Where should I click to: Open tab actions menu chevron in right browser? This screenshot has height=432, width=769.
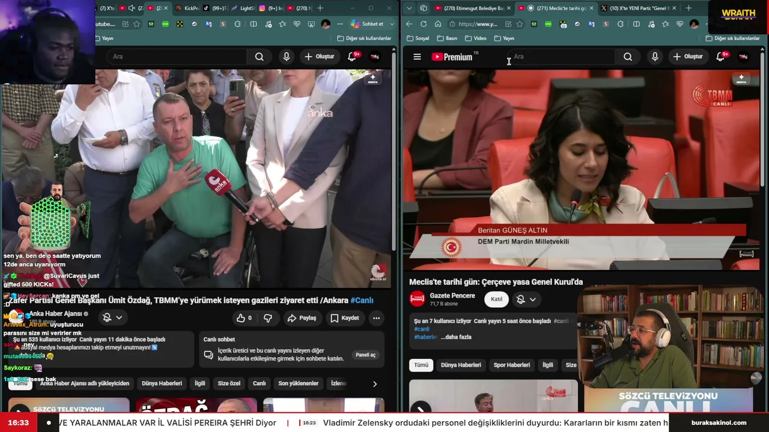[409, 8]
